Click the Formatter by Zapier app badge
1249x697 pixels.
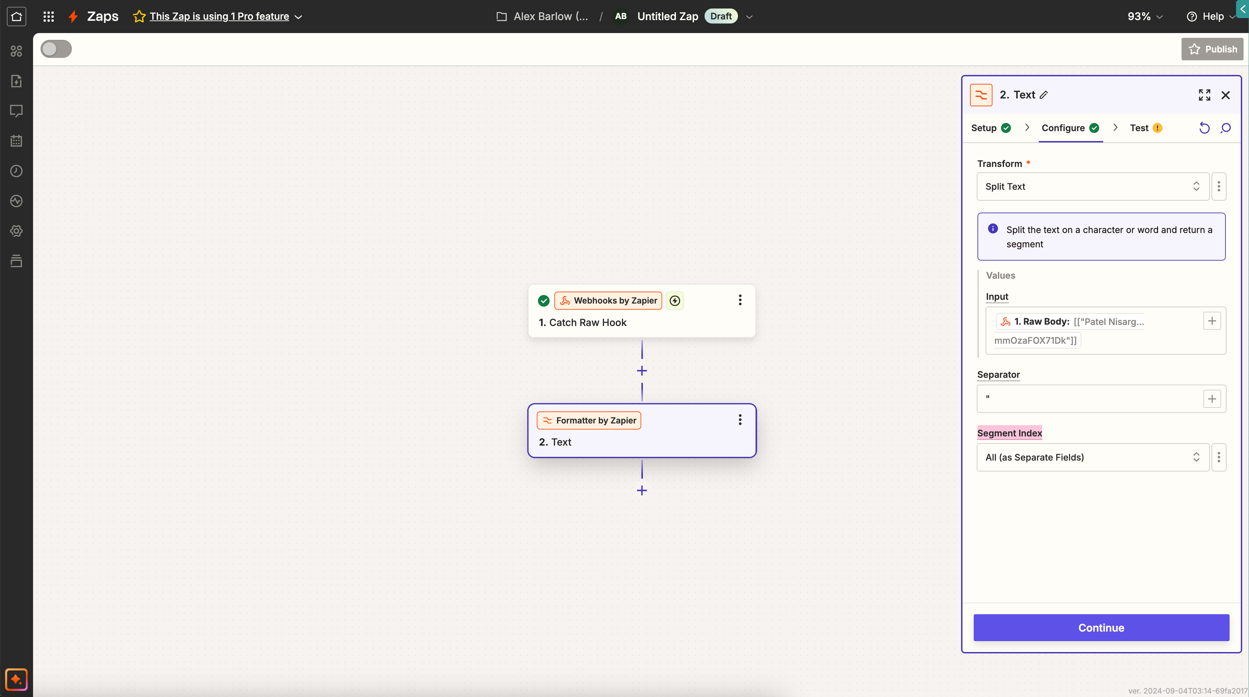tap(589, 420)
